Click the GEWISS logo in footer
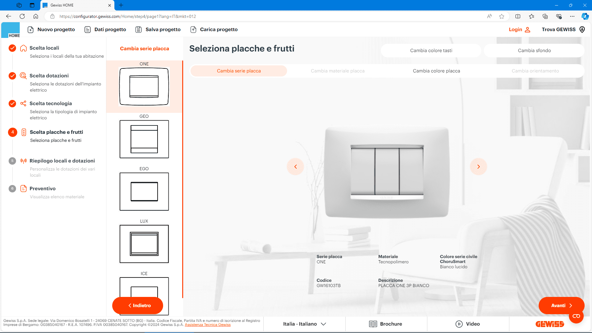This screenshot has width=592, height=333. (550, 324)
